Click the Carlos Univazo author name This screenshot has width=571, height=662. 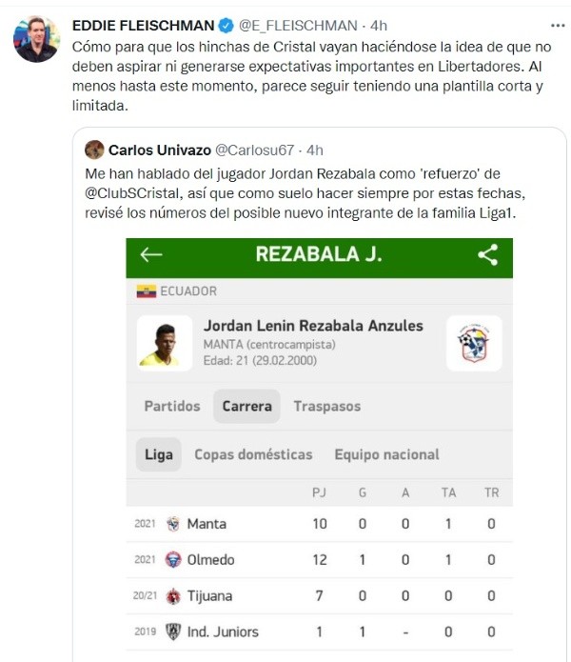159,150
